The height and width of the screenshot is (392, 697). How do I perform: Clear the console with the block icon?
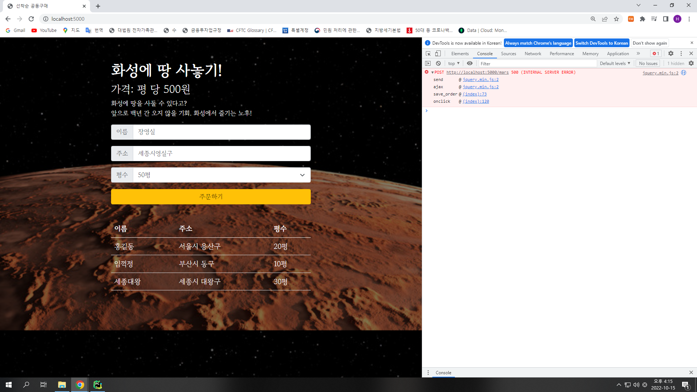(438, 63)
